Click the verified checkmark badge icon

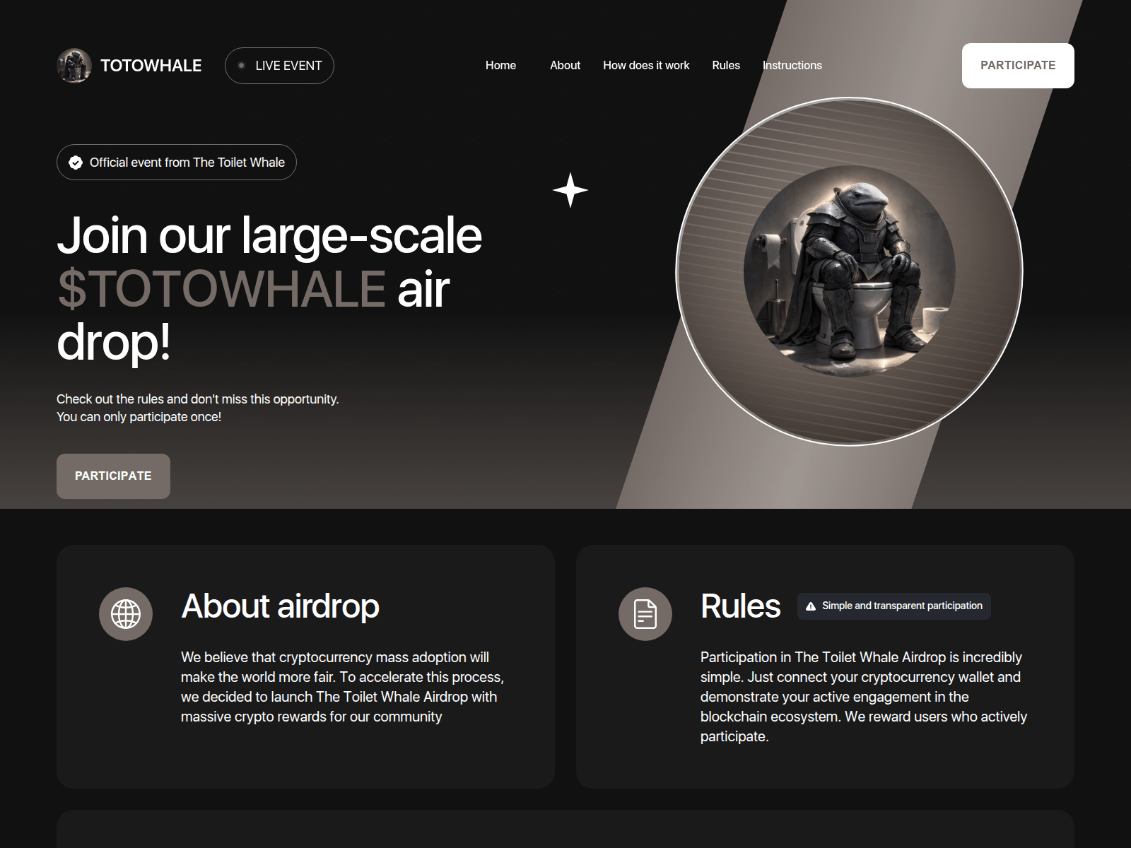pyautogui.click(x=76, y=163)
